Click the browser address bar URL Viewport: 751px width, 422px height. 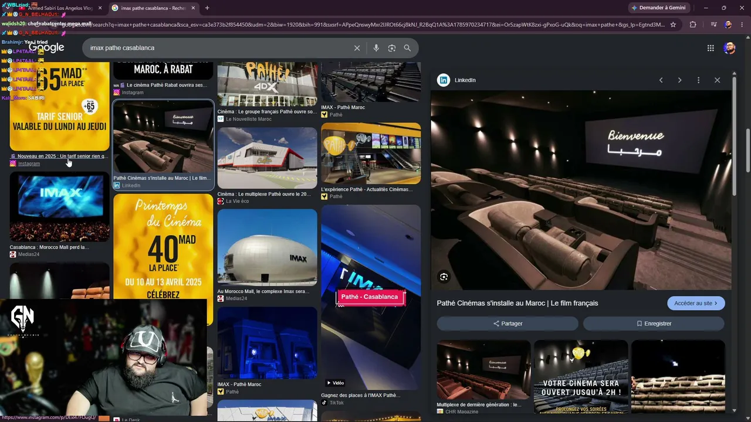[x=364, y=25]
